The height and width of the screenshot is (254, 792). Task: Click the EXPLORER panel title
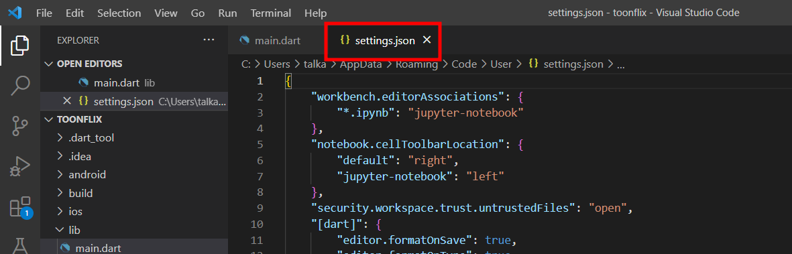click(x=78, y=40)
